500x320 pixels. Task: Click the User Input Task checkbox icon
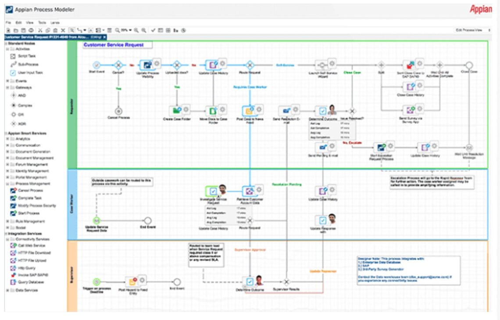click(x=13, y=73)
